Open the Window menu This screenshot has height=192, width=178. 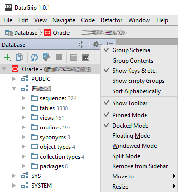(139, 20)
